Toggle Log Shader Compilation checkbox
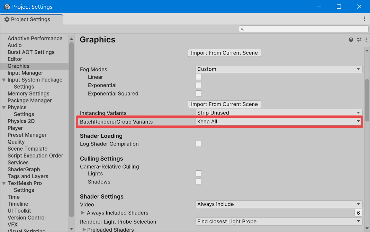 pos(199,144)
